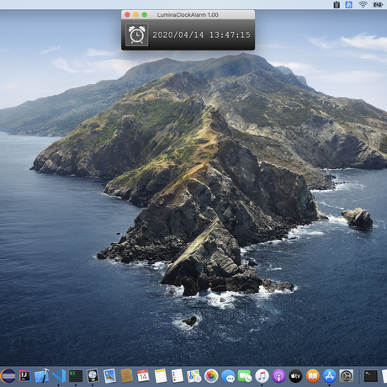Launch IntelliJ IDEA from the dock
The height and width of the screenshot is (387, 387).
pyautogui.click(x=25, y=376)
